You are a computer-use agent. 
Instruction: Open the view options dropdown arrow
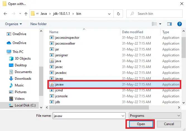tap(160, 24)
